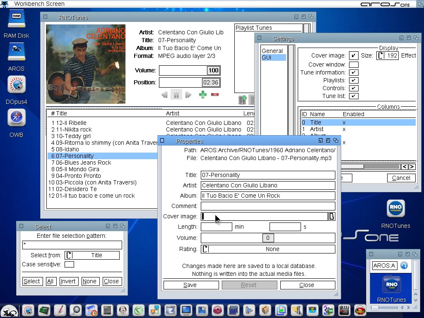Screen dimensions: 424x318
Task: Change the cover Size cycle control
Action: pyautogui.click(x=387, y=55)
